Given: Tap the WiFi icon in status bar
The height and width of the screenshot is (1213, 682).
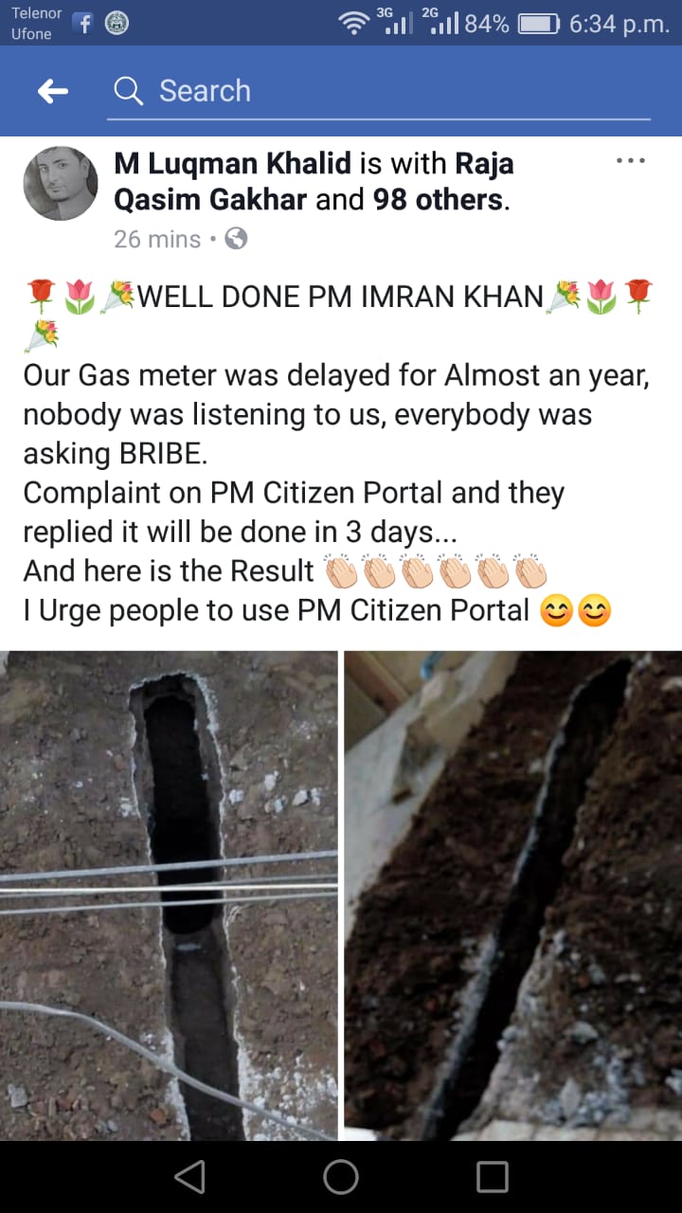Looking at the screenshot, I should (x=355, y=24).
